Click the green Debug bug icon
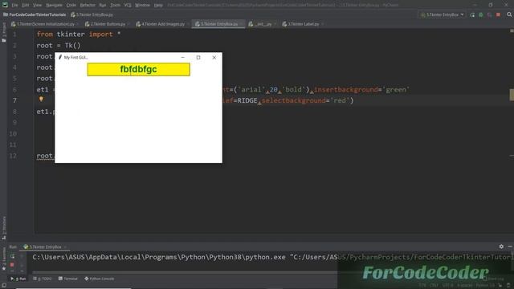This screenshot has width=514, height=289. point(481,14)
